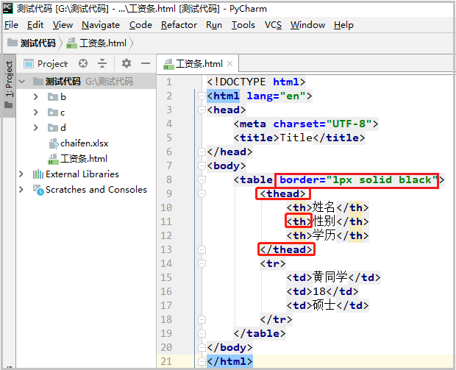Viewport: 456px width, 370px height.
Task: Click the PyCharm logo in title bar
Action: (8, 8)
